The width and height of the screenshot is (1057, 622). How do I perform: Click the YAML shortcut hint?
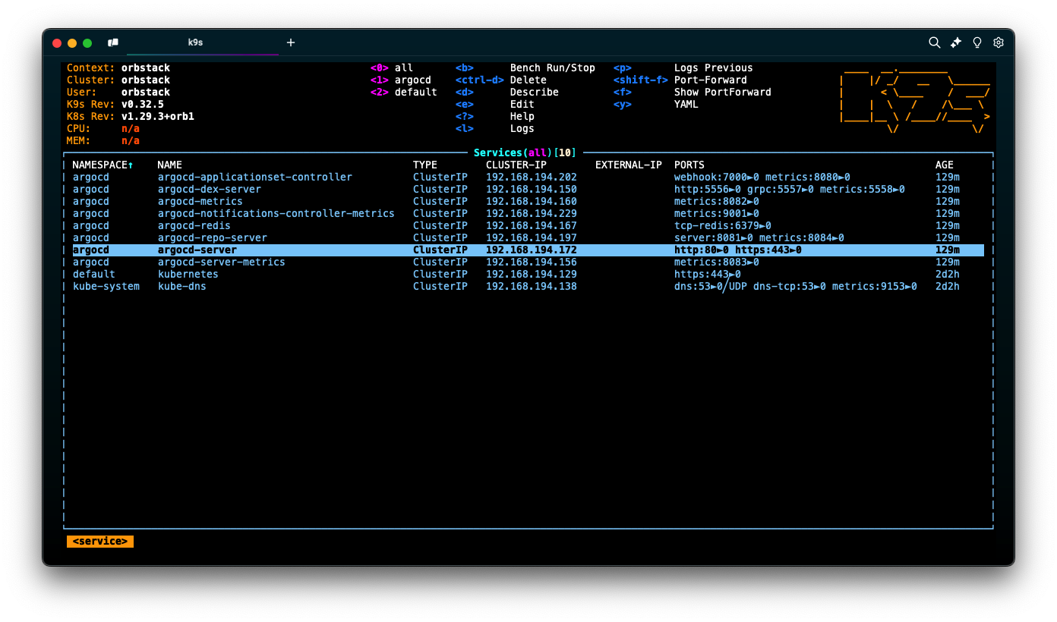coord(686,104)
